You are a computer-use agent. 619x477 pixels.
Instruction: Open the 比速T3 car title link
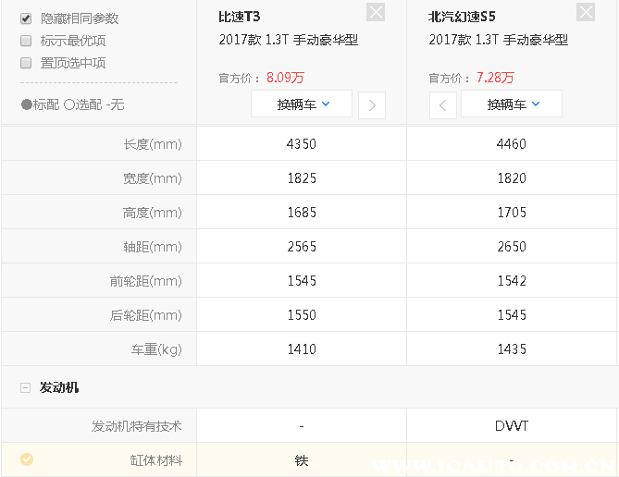(240, 17)
